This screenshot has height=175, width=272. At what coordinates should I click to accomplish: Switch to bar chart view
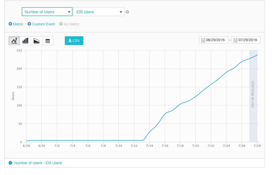[x=25, y=41]
